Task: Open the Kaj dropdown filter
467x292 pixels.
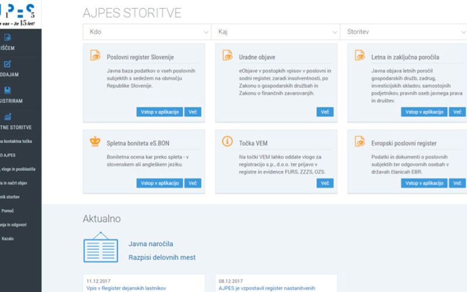Action: pos(276,32)
